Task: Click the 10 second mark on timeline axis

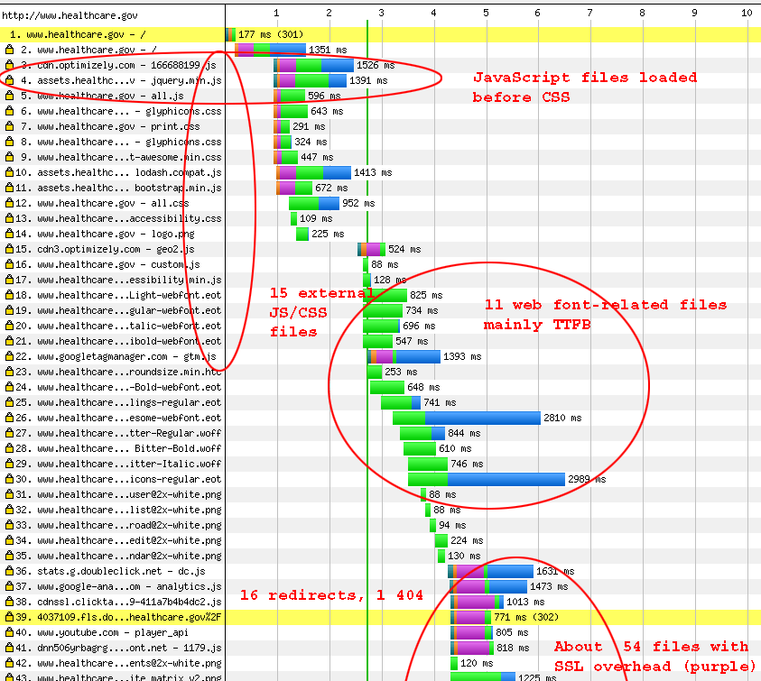Action: coord(747,14)
